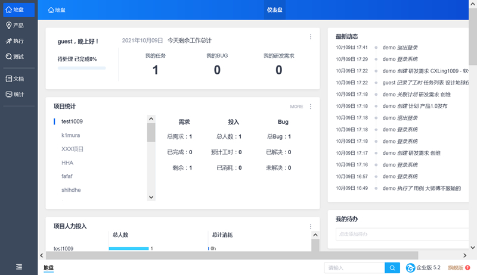This screenshot has width=477, height=275.
Task: Click the blue search magnifier button
Action: click(x=392, y=268)
